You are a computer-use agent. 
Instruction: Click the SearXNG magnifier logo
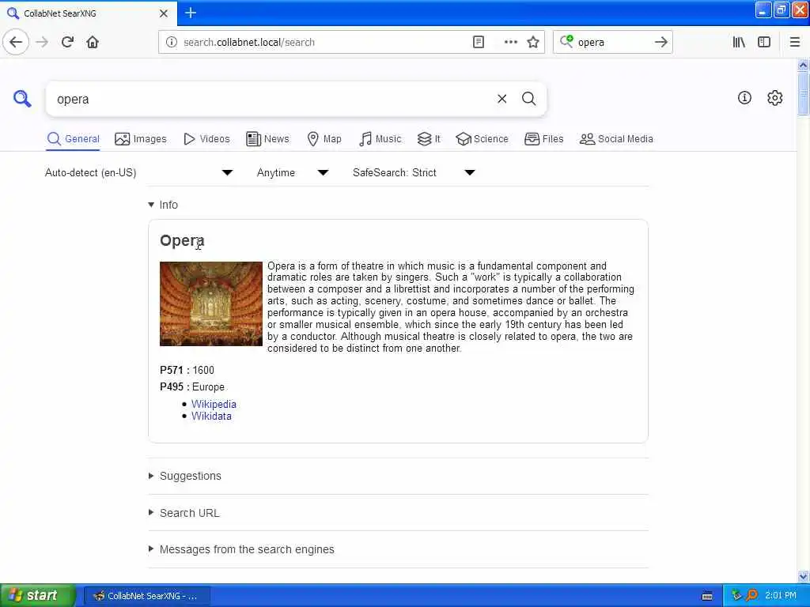point(22,99)
